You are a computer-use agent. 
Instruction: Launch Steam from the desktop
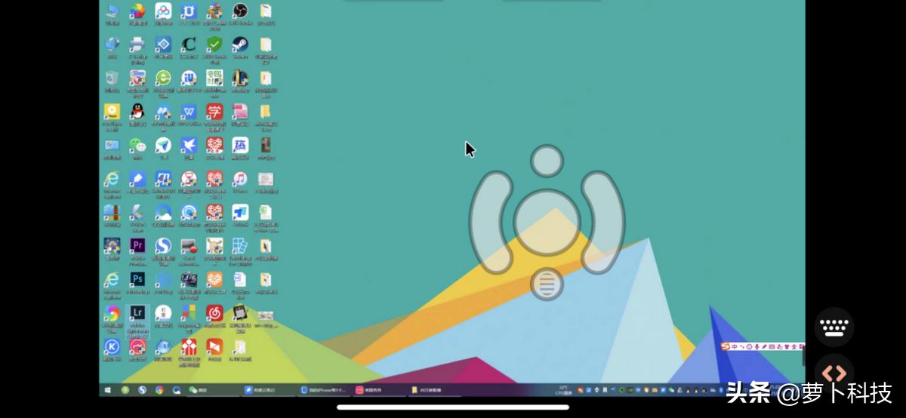(x=239, y=45)
